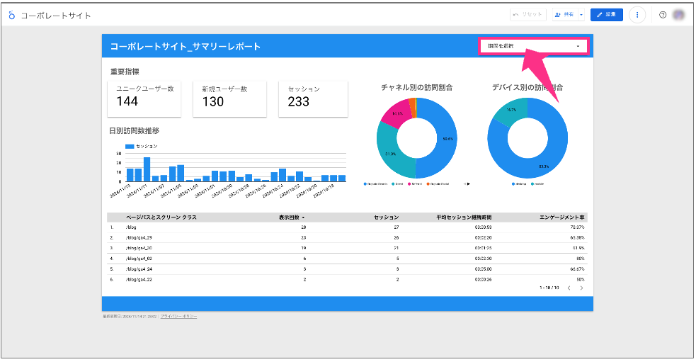
Task: Click the セッション 233 scorecard
Action: pyautogui.click(x=313, y=98)
